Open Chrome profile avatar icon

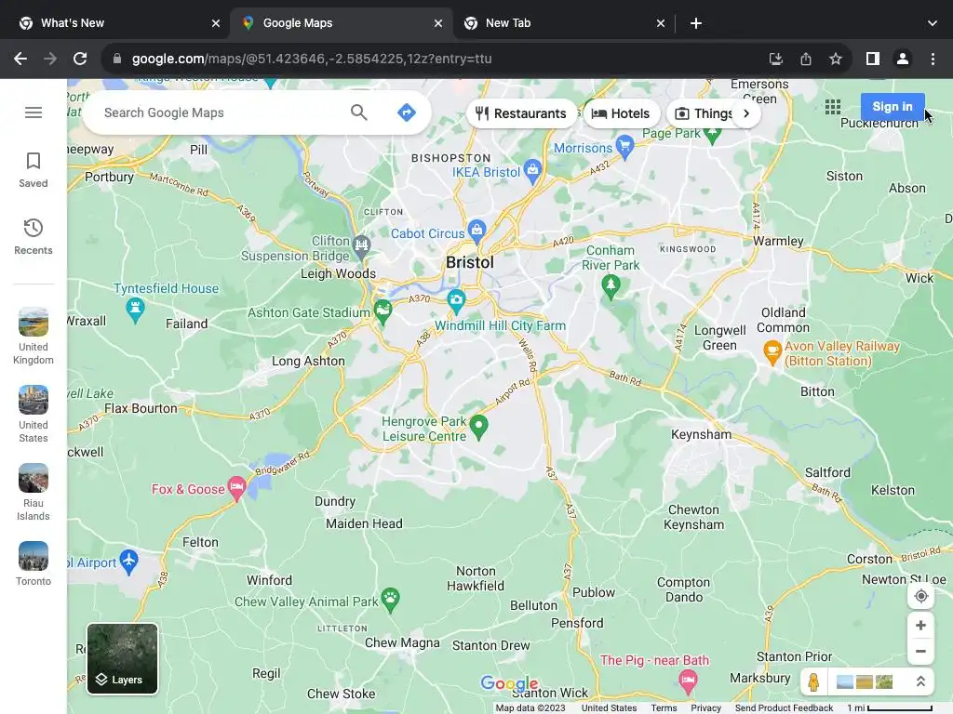coord(903,59)
